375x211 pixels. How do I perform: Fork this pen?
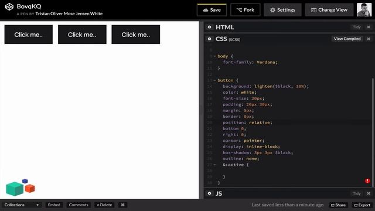(245, 10)
